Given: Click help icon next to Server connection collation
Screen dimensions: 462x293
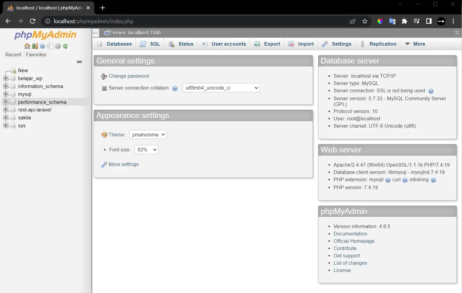Looking at the screenshot, I should pos(175,88).
